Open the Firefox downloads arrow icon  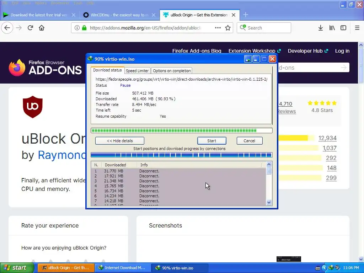[x=321, y=28]
